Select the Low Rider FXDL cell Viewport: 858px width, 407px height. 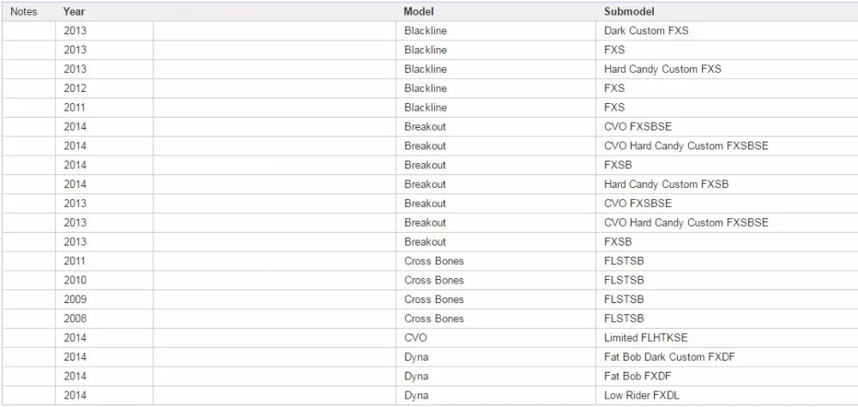(x=727, y=396)
